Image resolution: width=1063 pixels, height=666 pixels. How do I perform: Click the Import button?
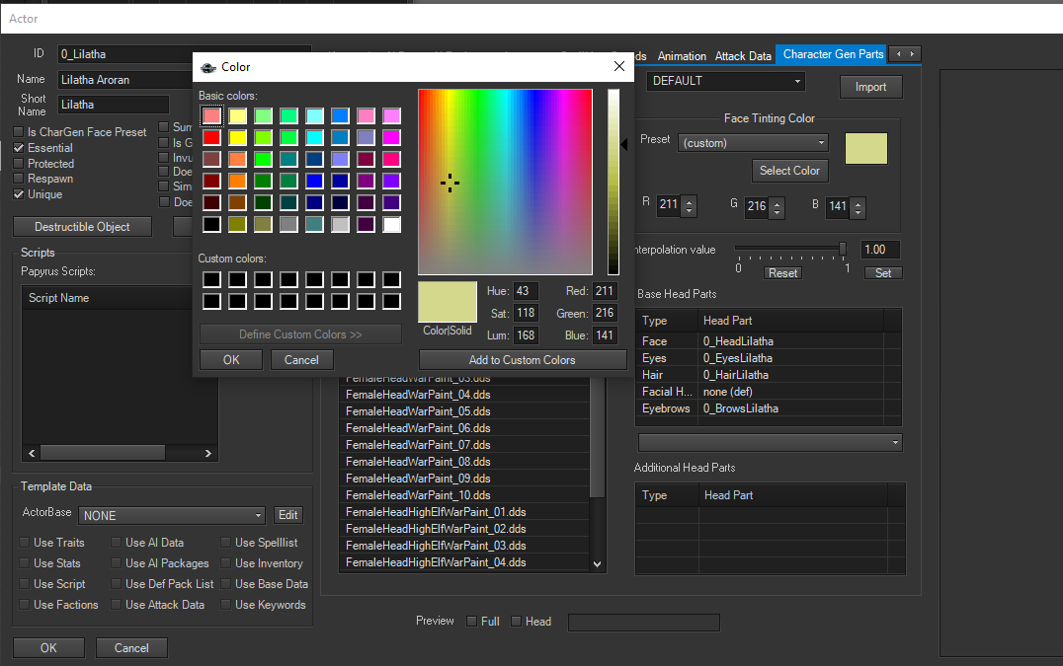(871, 87)
